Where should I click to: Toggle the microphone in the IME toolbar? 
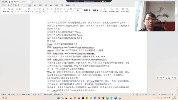tap(166, 78)
